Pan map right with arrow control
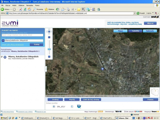Viewport: 160px width, 120px height. click(51, 32)
